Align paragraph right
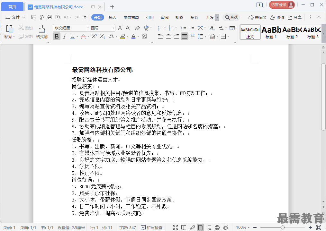 177,37
